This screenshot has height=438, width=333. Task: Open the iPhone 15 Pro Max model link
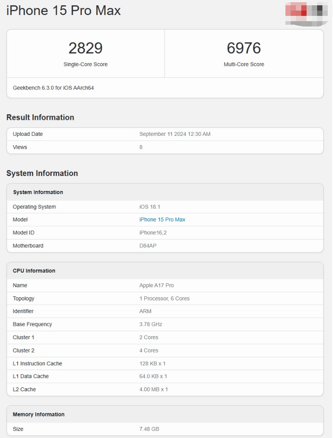pyautogui.click(x=162, y=220)
